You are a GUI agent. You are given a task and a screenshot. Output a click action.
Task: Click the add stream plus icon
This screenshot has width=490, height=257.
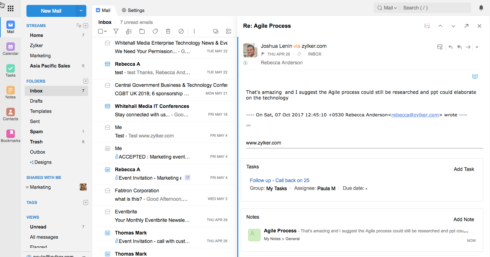click(86, 26)
